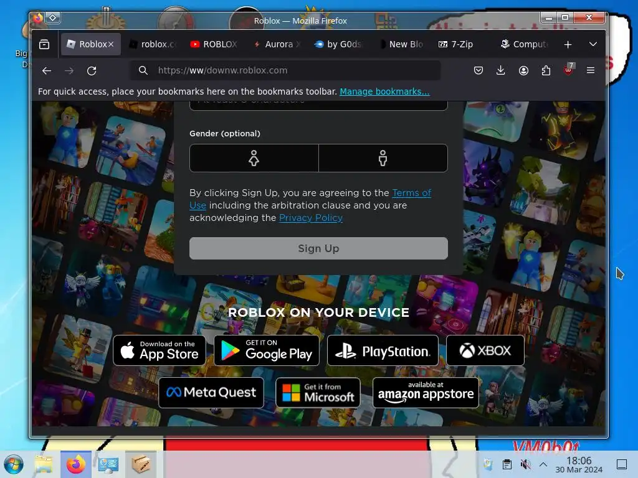Switch to the Comput tab

(524, 44)
